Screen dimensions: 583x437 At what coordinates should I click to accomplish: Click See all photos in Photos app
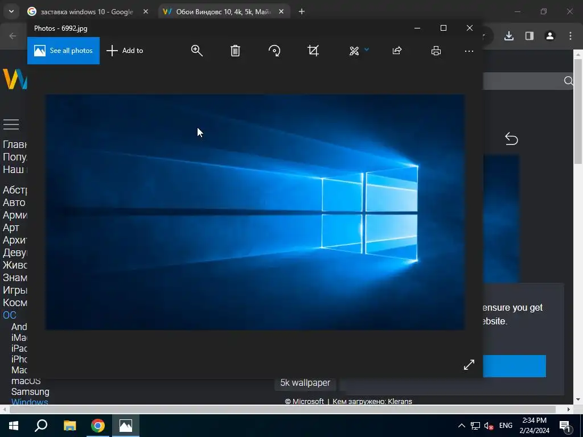point(63,51)
